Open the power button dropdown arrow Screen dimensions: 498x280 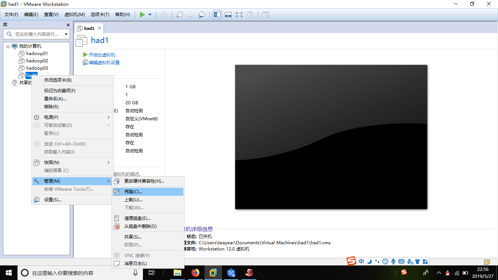pyautogui.click(x=150, y=15)
